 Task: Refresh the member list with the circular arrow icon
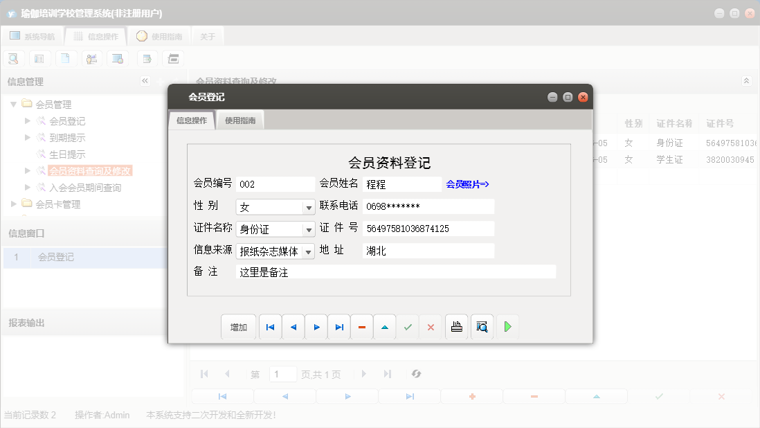(x=416, y=373)
